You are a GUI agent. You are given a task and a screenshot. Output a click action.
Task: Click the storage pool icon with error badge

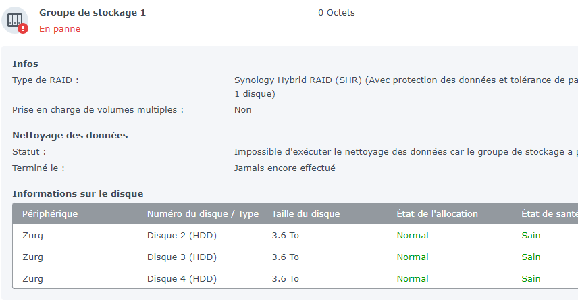click(x=15, y=20)
